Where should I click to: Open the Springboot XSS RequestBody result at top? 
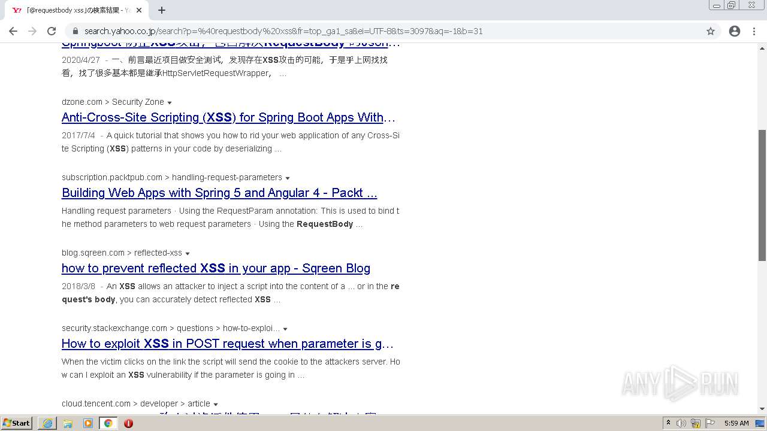pos(231,44)
